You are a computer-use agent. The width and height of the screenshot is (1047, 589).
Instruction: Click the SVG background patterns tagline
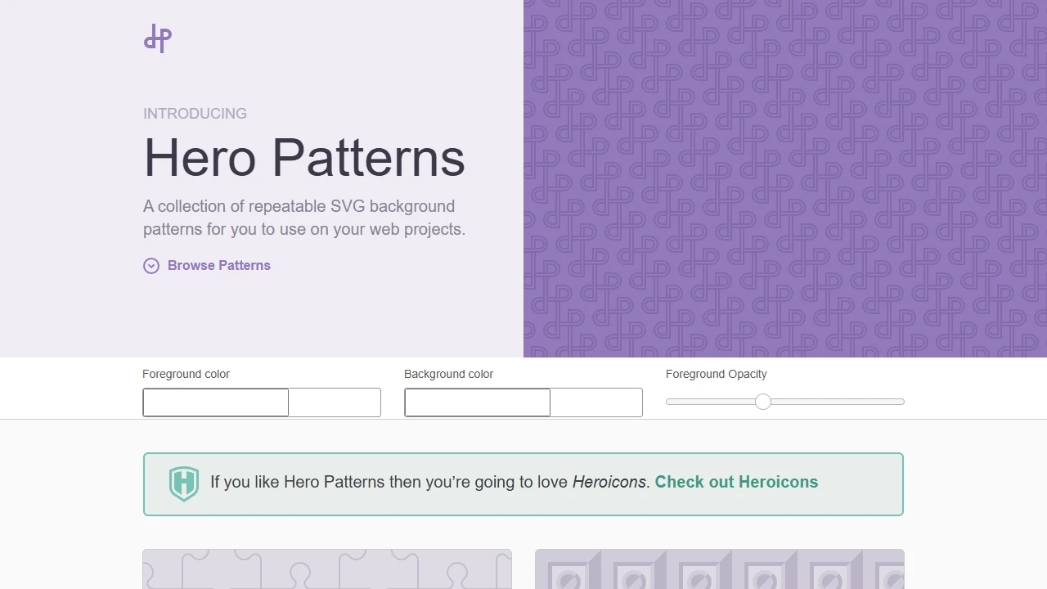pos(304,218)
